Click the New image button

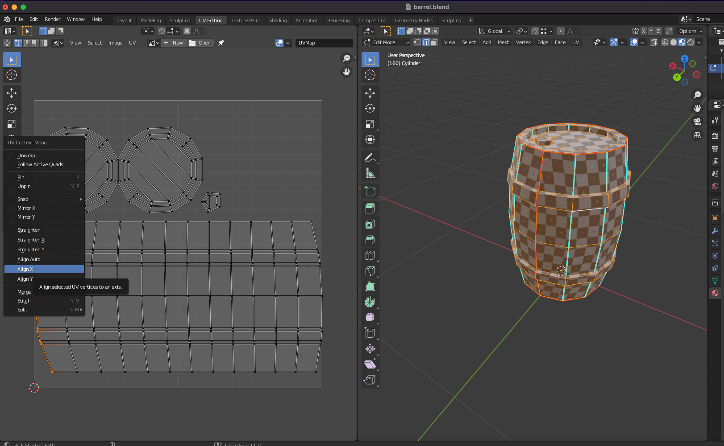tap(173, 43)
